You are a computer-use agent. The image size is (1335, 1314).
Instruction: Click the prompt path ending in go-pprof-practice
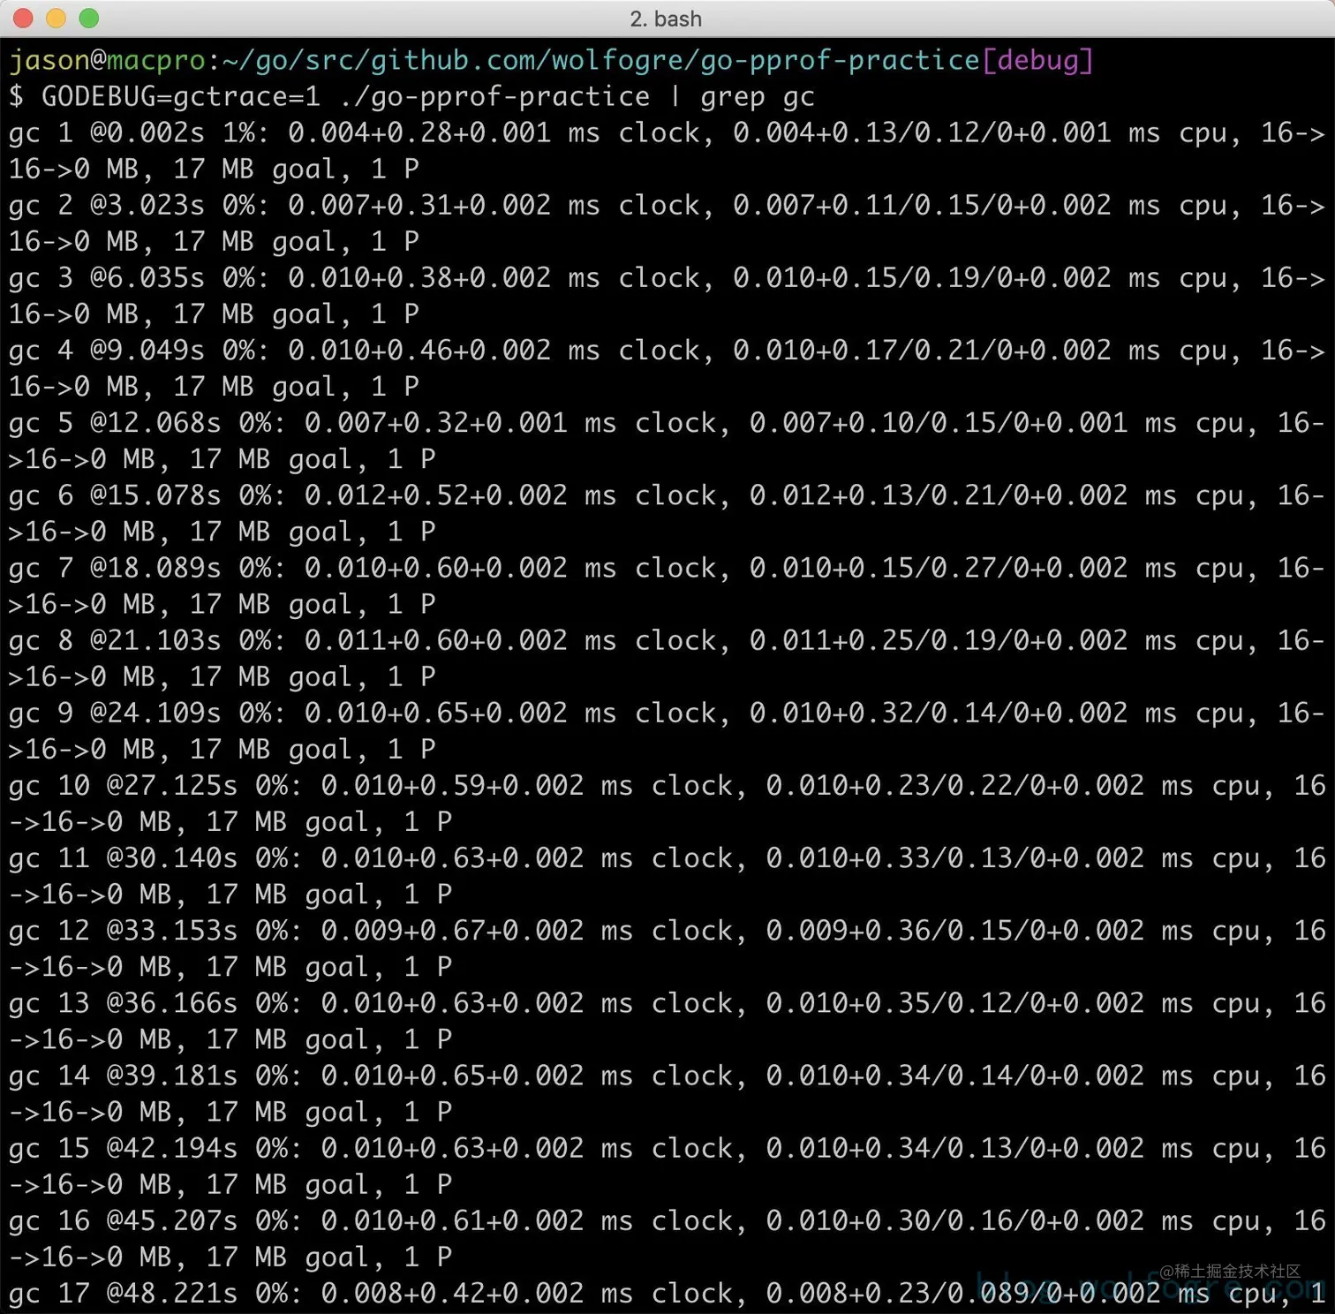(x=600, y=60)
